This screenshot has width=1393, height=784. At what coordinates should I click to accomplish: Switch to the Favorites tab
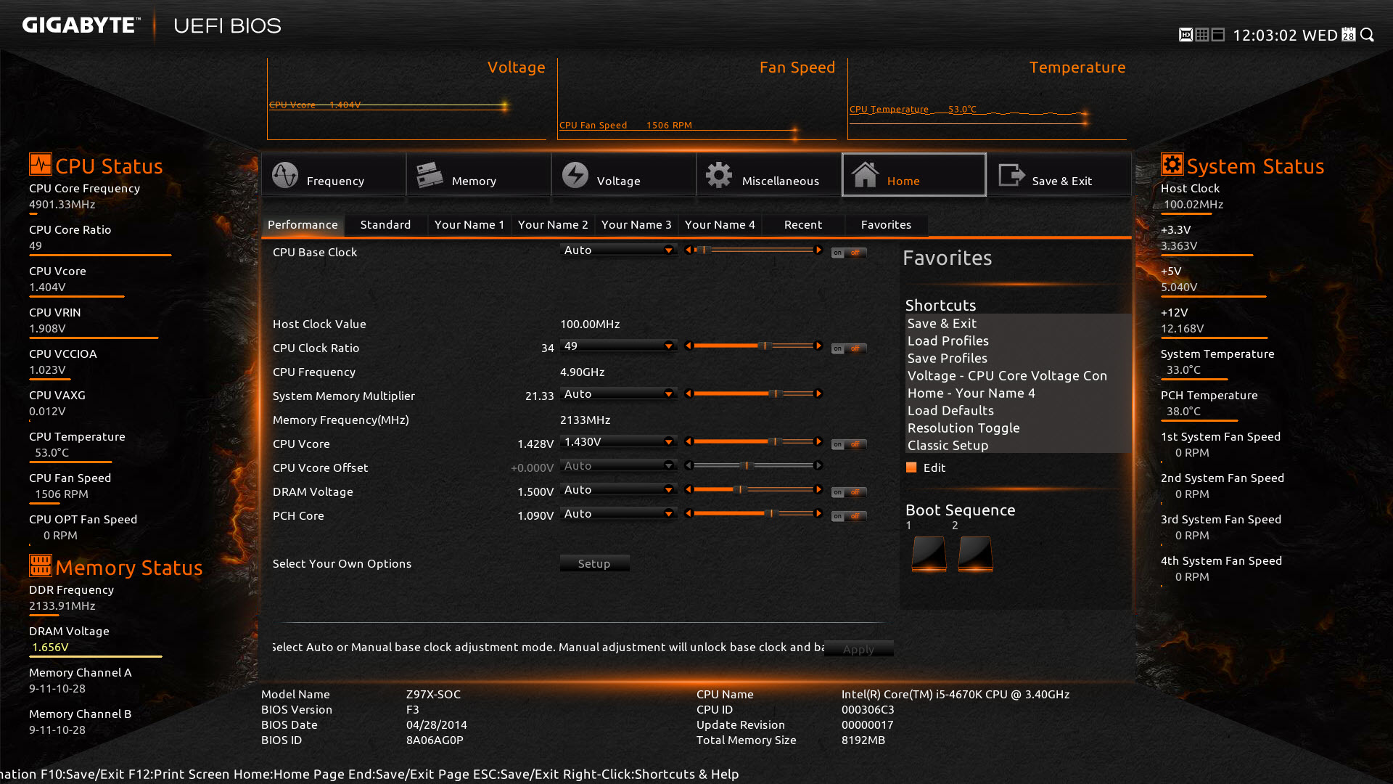(x=887, y=225)
